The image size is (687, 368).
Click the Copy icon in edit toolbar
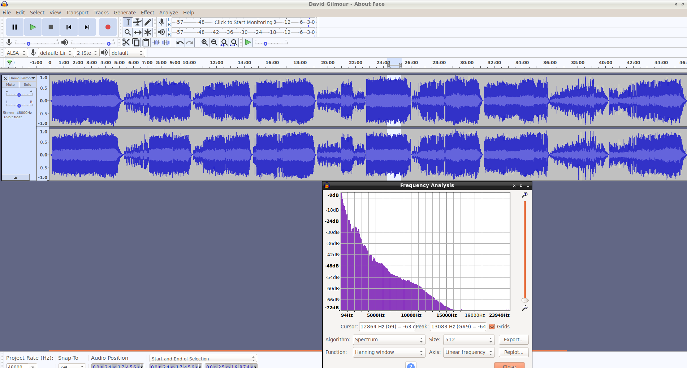tap(136, 43)
